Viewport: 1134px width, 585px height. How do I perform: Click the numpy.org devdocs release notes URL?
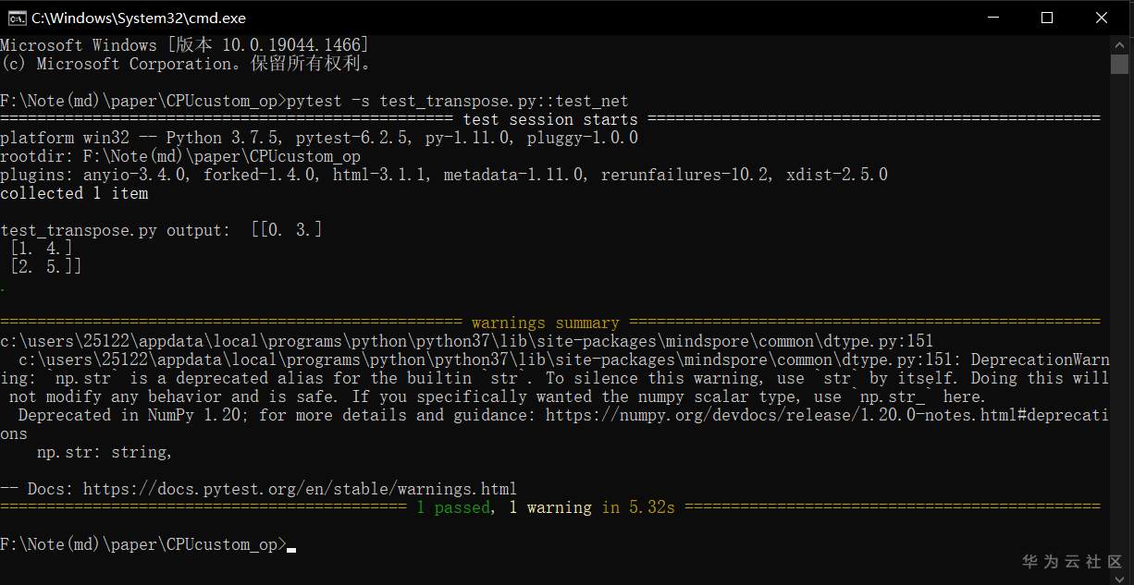coord(823,415)
